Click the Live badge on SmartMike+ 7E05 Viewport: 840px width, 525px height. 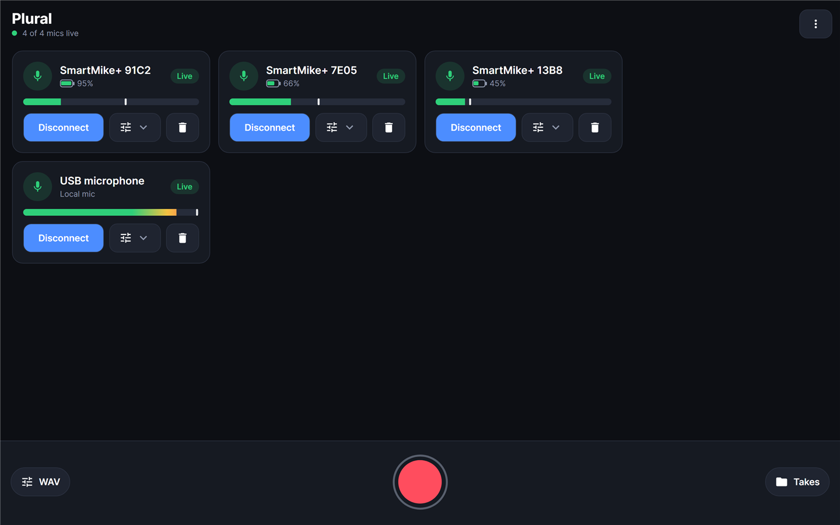click(x=391, y=76)
